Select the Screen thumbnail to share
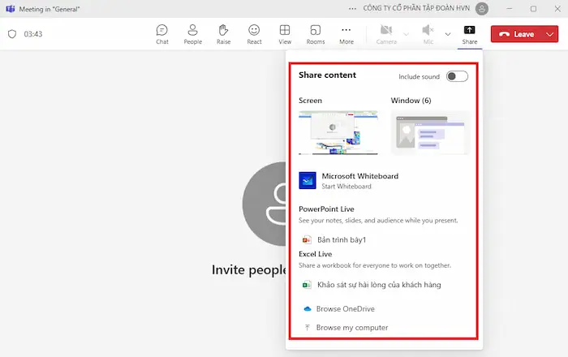Image resolution: width=568 pixels, height=357 pixels. [338, 132]
